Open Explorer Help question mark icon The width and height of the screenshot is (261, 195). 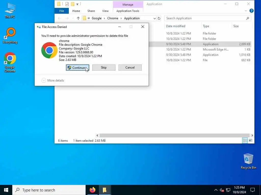(x=252, y=11)
